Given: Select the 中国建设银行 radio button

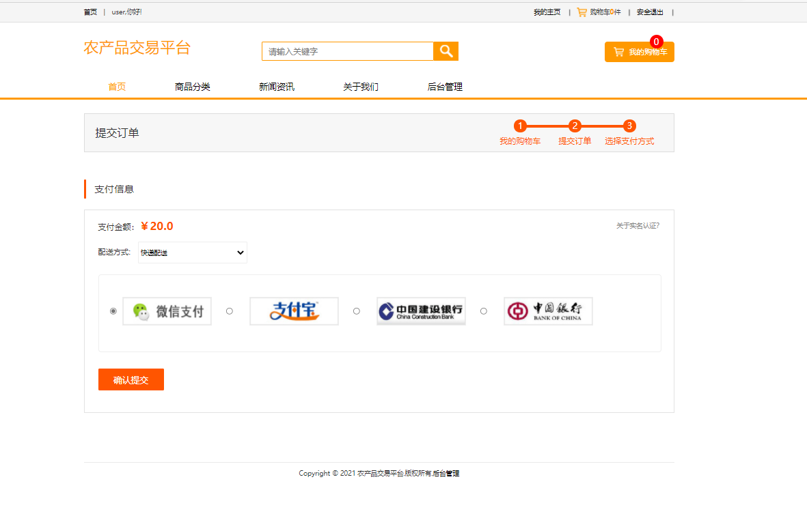Looking at the screenshot, I should pyautogui.click(x=357, y=311).
